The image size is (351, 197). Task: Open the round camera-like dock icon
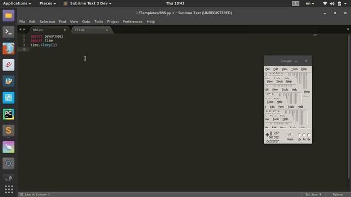pyautogui.click(x=9, y=163)
